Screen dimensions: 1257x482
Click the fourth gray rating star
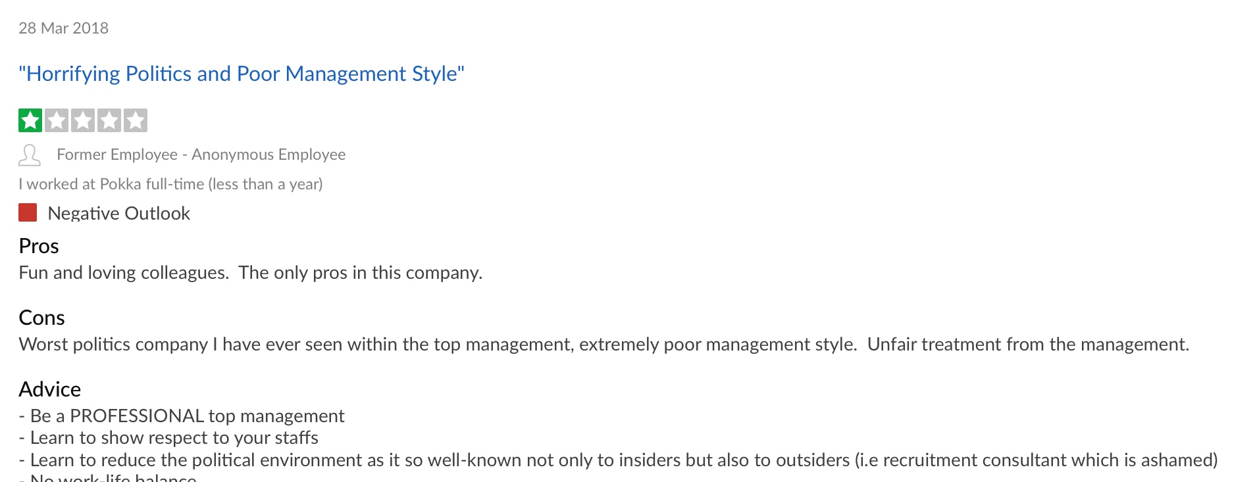[x=109, y=120]
